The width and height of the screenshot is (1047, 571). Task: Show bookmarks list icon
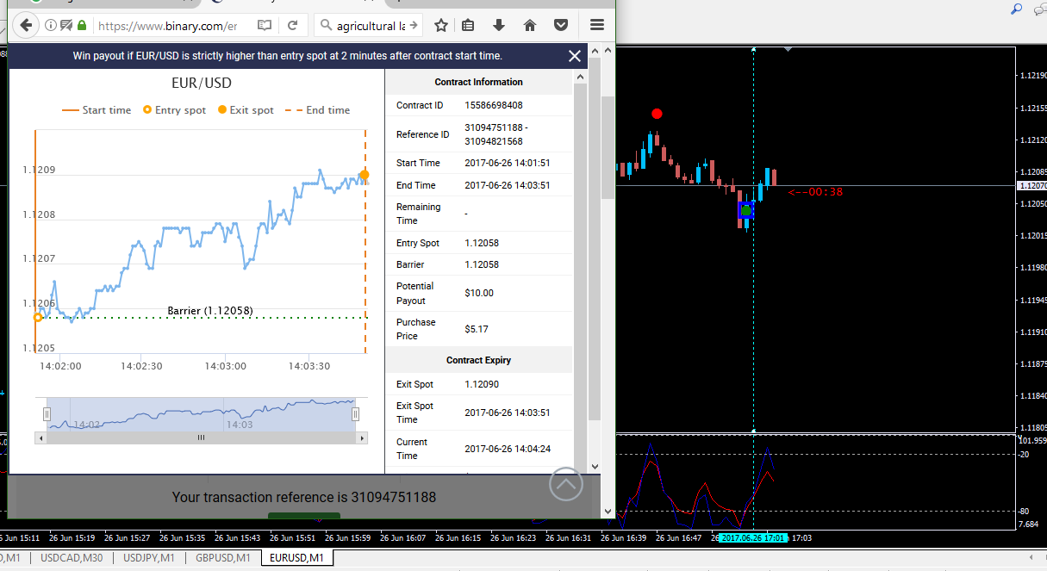468,25
